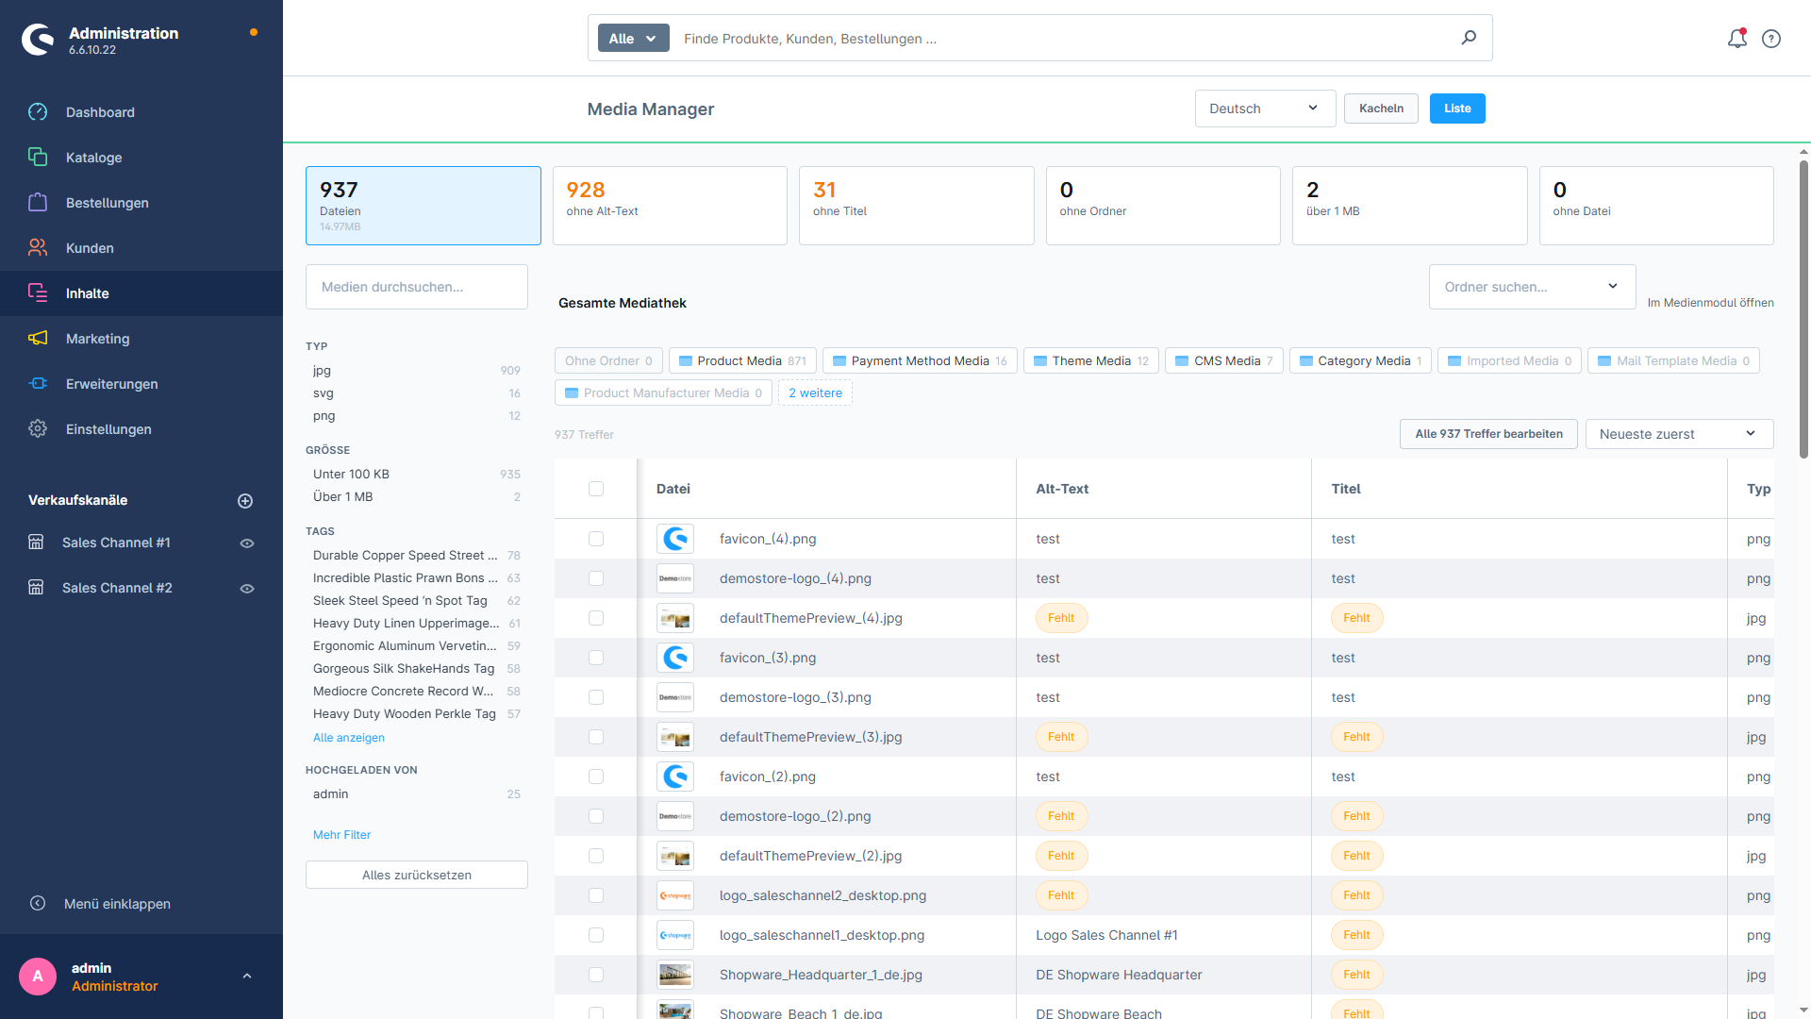The width and height of the screenshot is (1811, 1019).
Task: Tick checkbox for favicon_(4).png
Action: (x=596, y=539)
